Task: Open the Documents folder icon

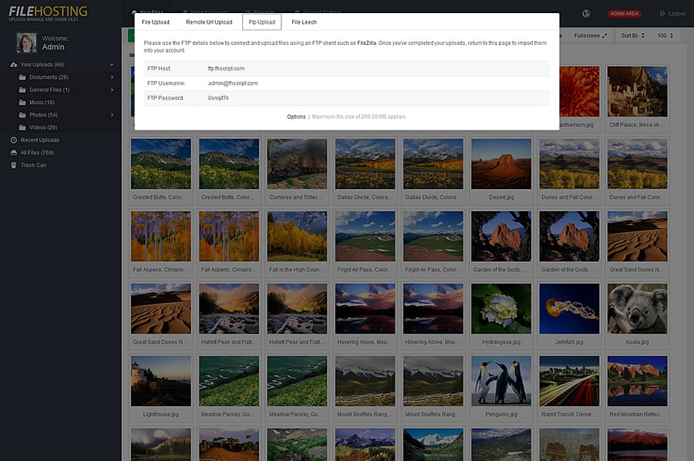Action: click(22, 77)
